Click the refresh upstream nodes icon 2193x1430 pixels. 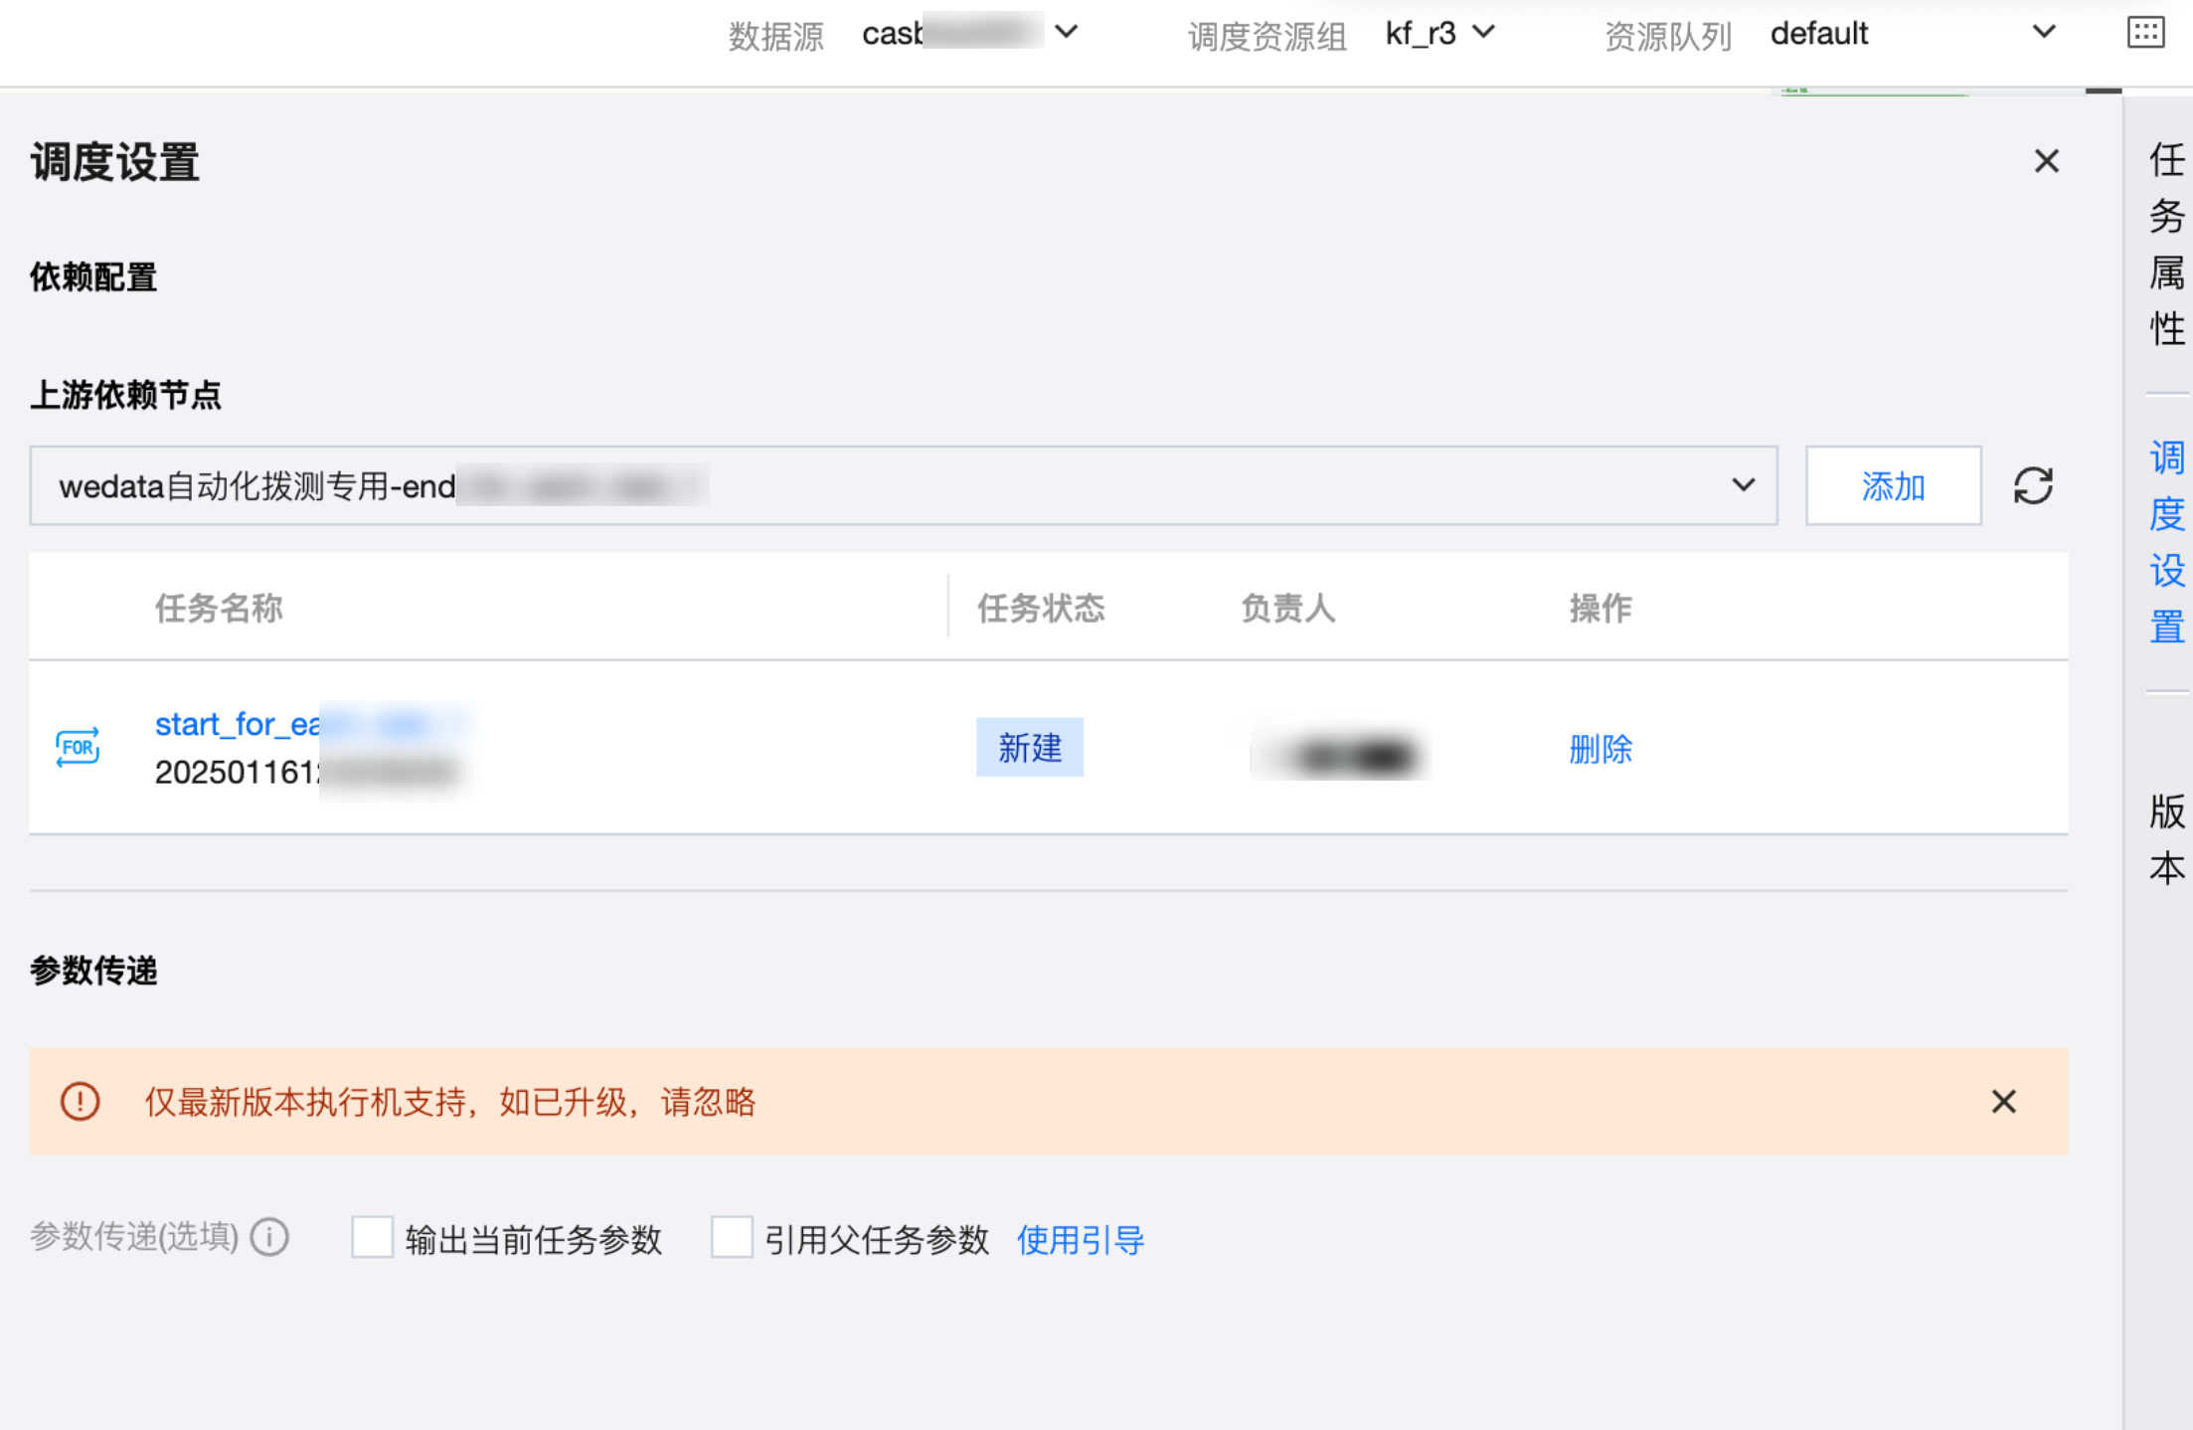(2033, 485)
